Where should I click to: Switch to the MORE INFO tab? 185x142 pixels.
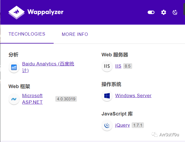(75, 34)
